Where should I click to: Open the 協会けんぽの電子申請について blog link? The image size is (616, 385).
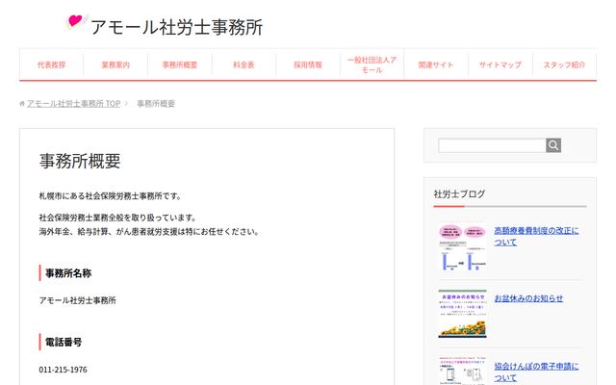[x=536, y=372]
